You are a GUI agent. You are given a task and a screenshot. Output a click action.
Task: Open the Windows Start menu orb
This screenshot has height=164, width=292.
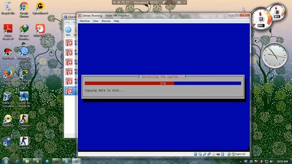point(6,161)
